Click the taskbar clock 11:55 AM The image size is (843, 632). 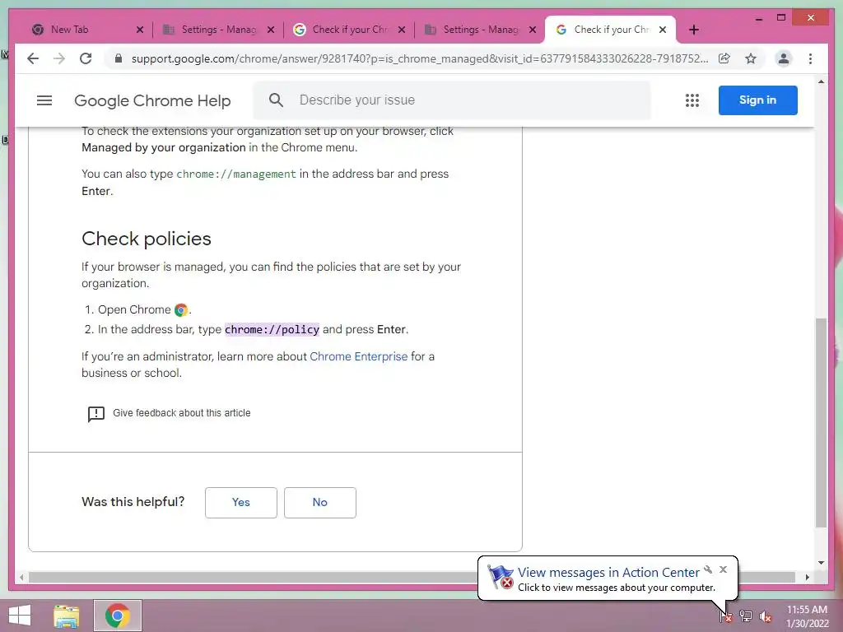807,610
